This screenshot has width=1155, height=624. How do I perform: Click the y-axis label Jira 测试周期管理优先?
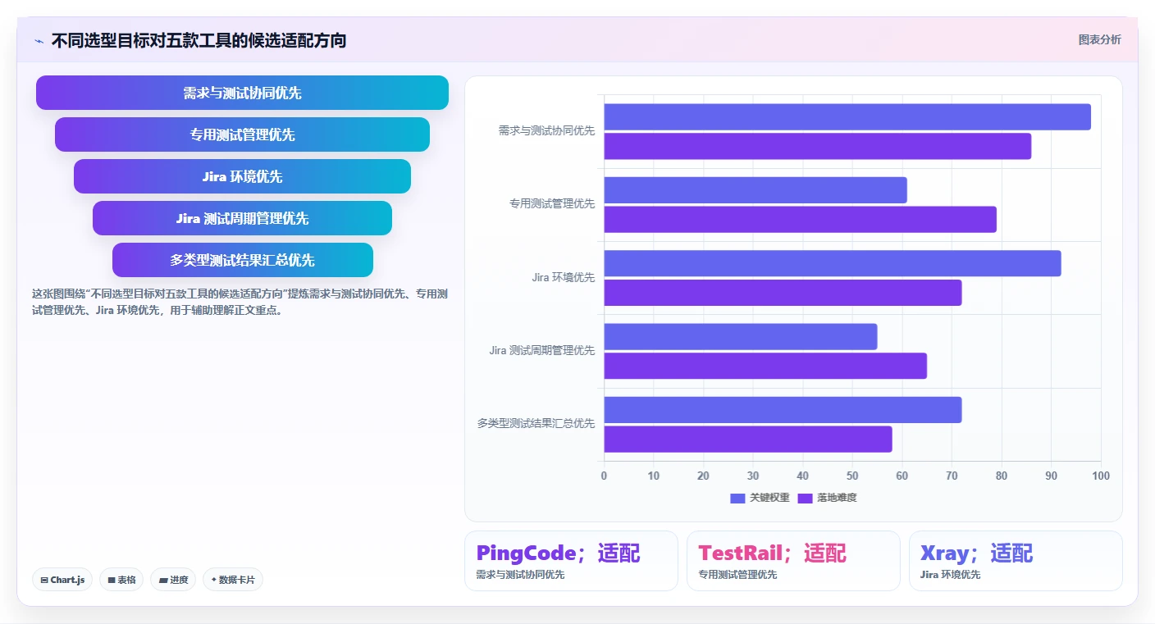[x=542, y=350]
